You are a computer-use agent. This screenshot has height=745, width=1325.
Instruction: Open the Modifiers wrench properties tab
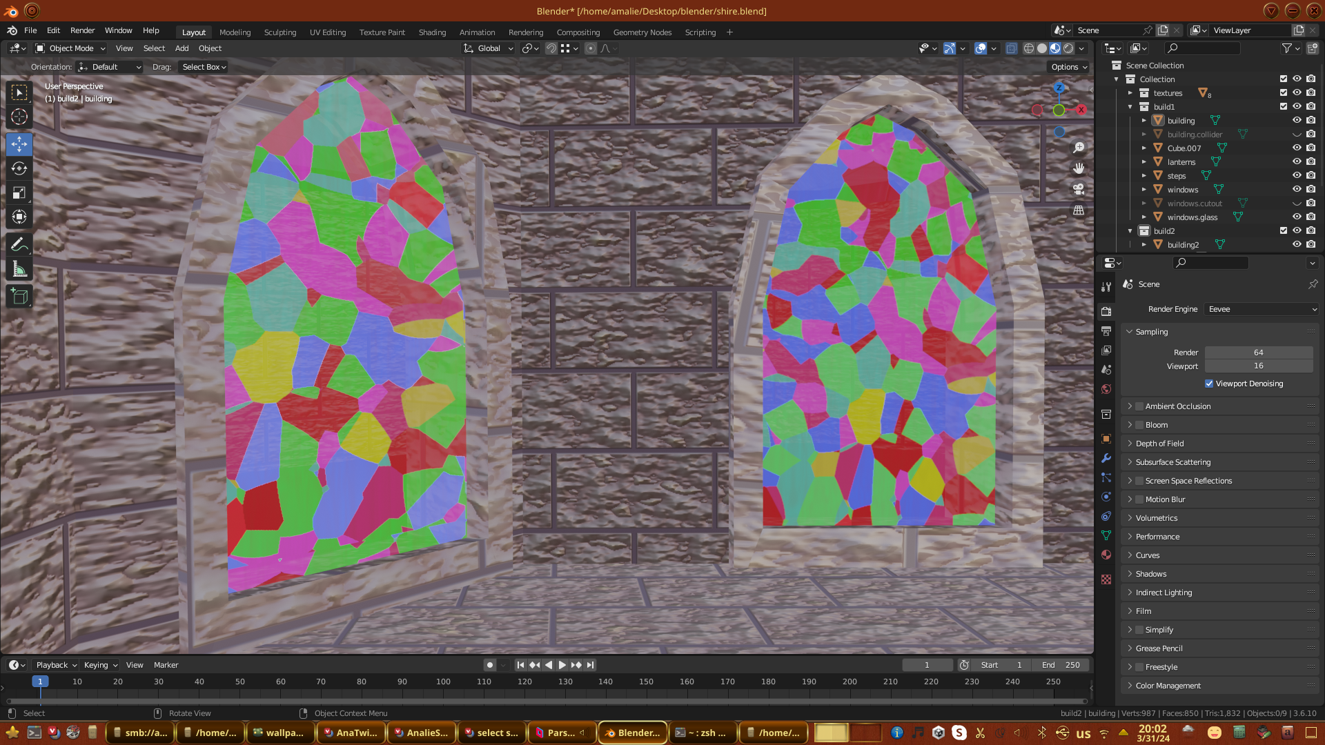coord(1106,458)
